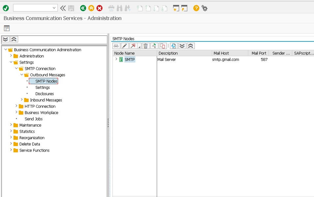Click the Rename icon in SMTP Nodes toolbar
Viewport: 314px width, 197px height.
[x=154, y=46]
